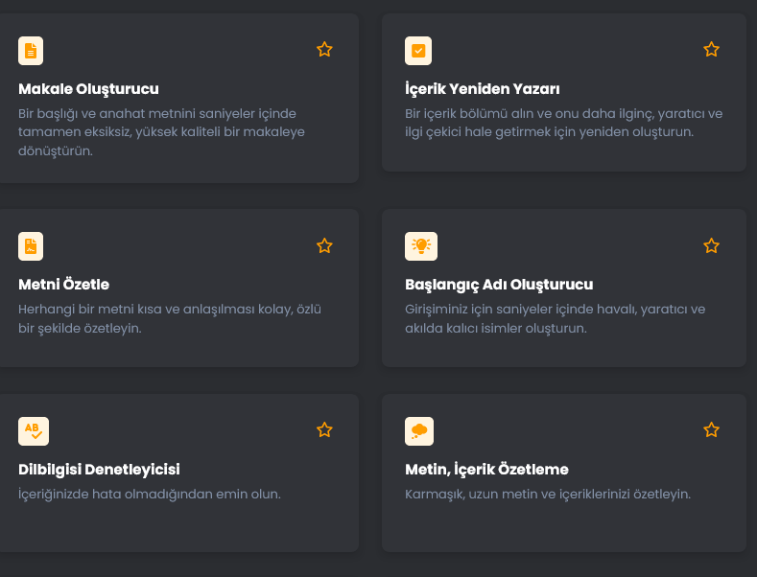The image size is (757, 577).
Task: Mark Başlangıç Adı Oluşturucu as favorite
Action: 711,245
